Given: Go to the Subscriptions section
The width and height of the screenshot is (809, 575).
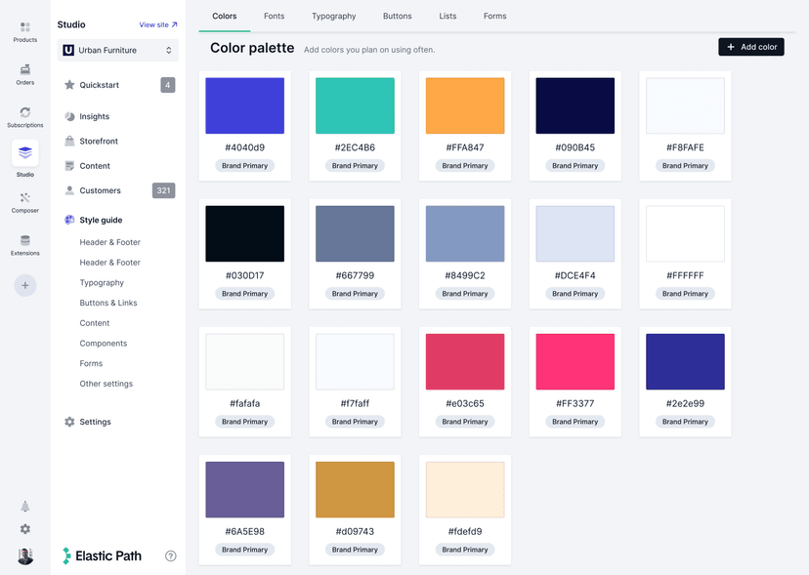Looking at the screenshot, I should click(x=24, y=115).
